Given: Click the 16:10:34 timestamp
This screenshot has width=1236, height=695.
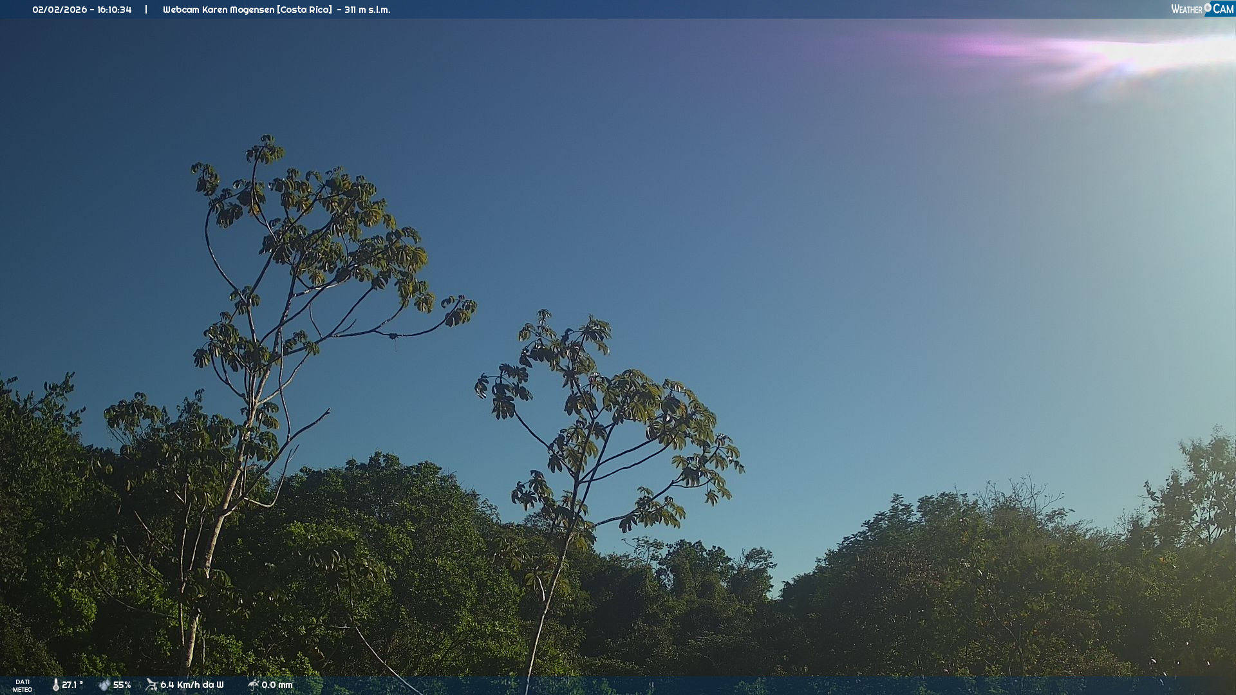Looking at the screenshot, I should coord(115,10).
